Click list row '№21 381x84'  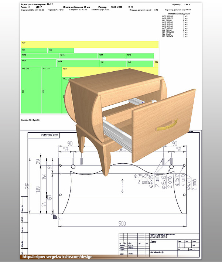coord(175,16)
